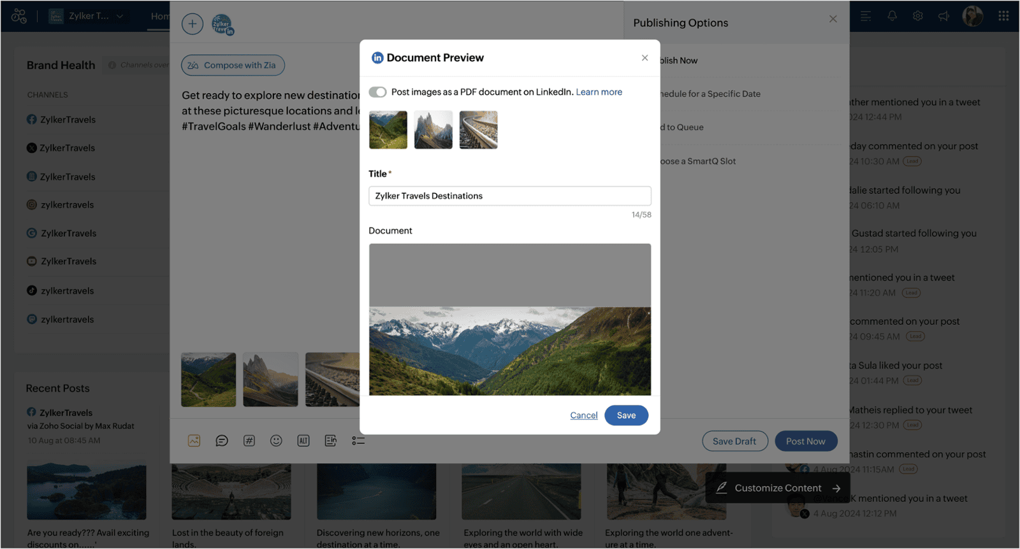Image resolution: width=1020 pixels, height=549 pixels.
Task: Select the railway track thumbnail in Document Preview
Action: 478,130
